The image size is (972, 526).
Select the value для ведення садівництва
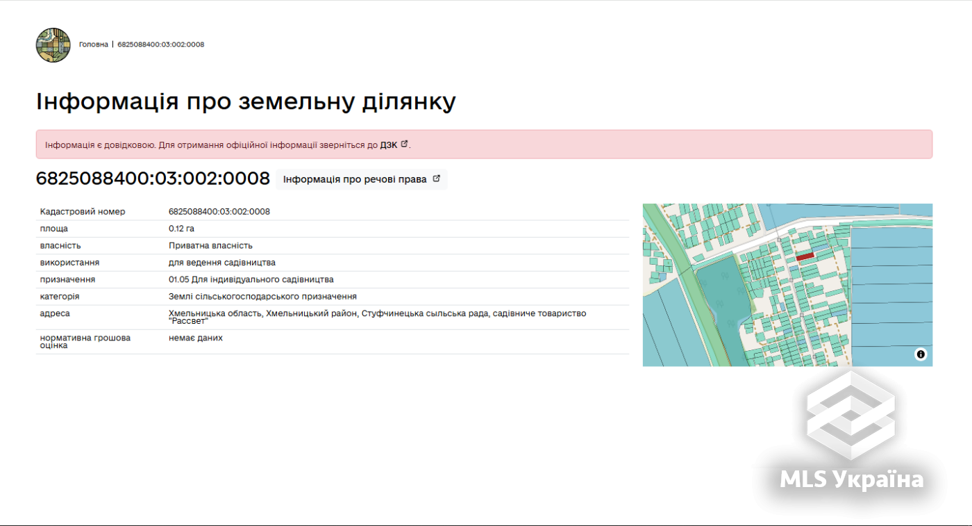coord(222,263)
